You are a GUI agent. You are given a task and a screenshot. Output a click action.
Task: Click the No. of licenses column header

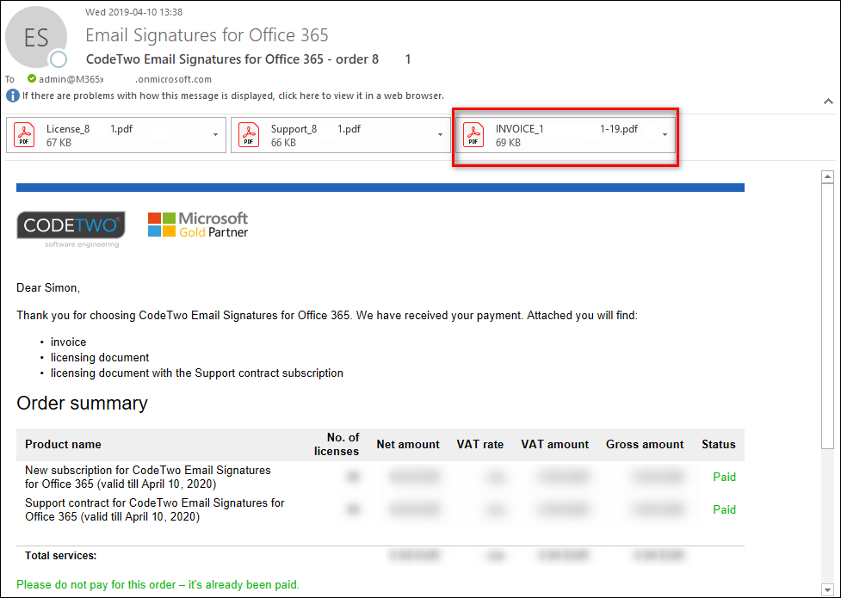pos(337,444)
